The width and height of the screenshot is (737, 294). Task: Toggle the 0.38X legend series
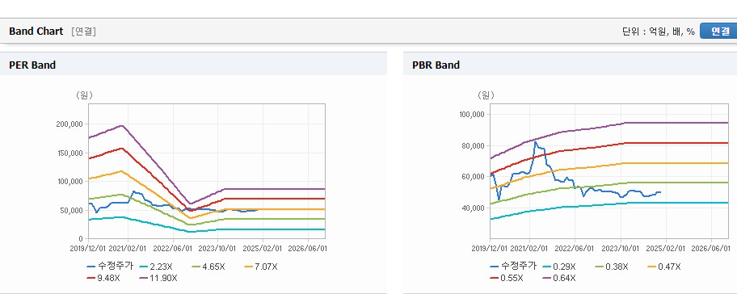[612, 267]
